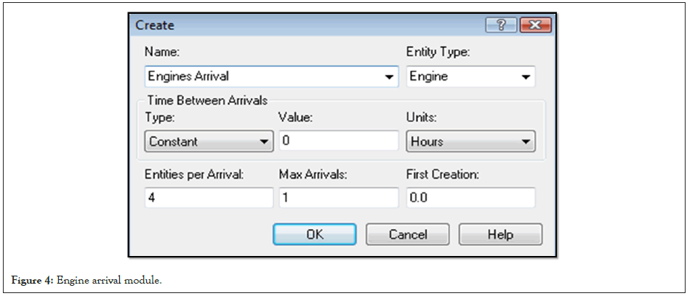Click the Figure 4 caption text
The image size is (687, 296).
[x=85, y=280]
